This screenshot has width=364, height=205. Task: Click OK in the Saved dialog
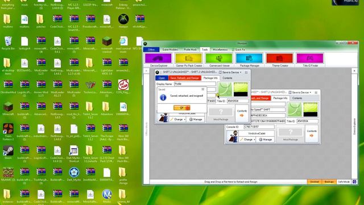pos(182,108)
